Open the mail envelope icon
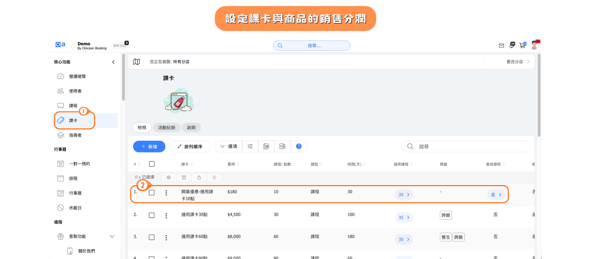The width and height of the screenshot is (591, 259). [501, 45]
